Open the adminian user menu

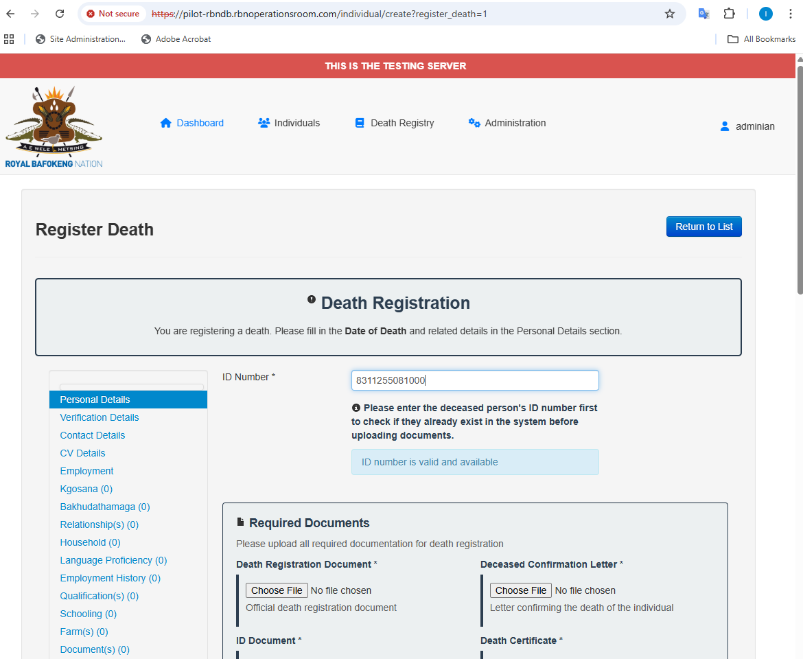point(747,126)
